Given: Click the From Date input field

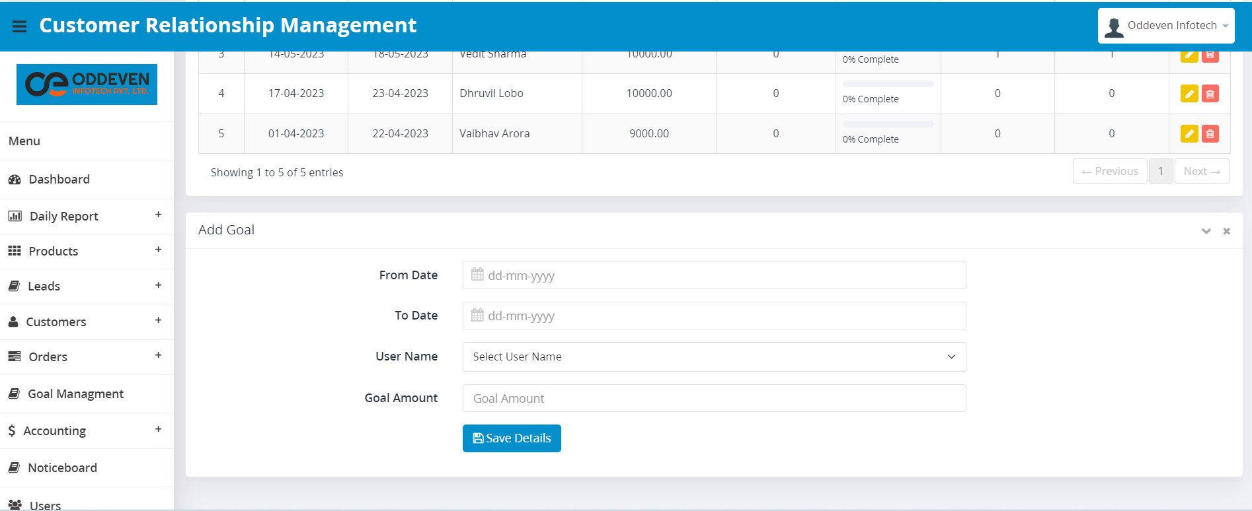Looking at the screenshot, I should (714, 275).
